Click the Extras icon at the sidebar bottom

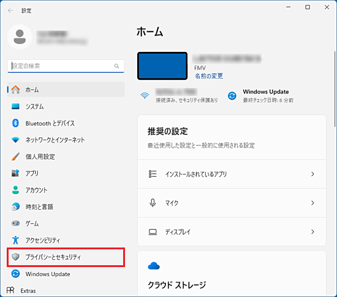point(10,290)
